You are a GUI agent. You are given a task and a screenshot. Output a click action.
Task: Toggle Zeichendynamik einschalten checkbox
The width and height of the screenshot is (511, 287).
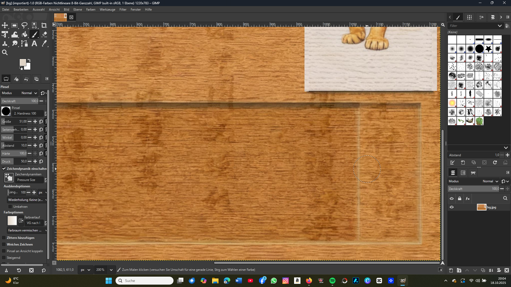(x=4, y=169)
